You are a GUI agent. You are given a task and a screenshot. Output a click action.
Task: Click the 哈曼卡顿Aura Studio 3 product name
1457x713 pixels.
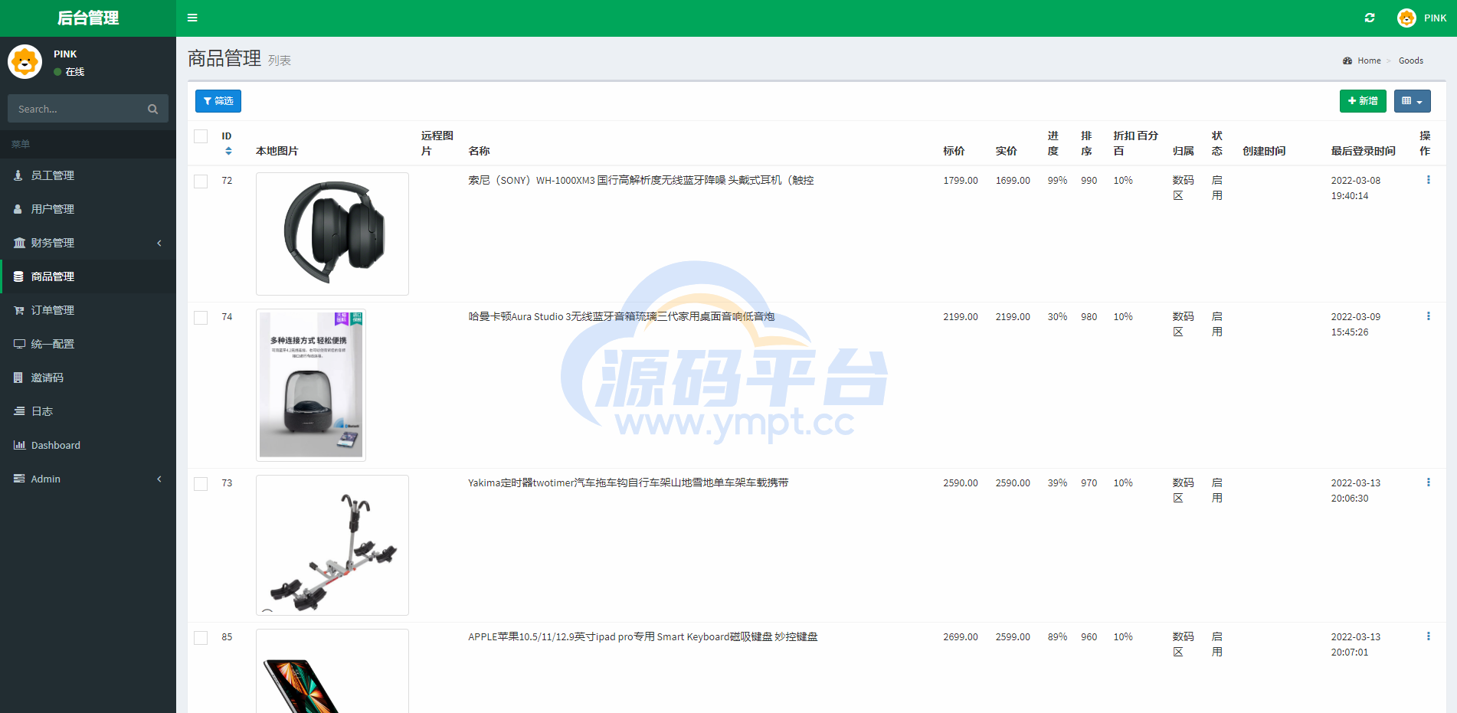[621, 316]
